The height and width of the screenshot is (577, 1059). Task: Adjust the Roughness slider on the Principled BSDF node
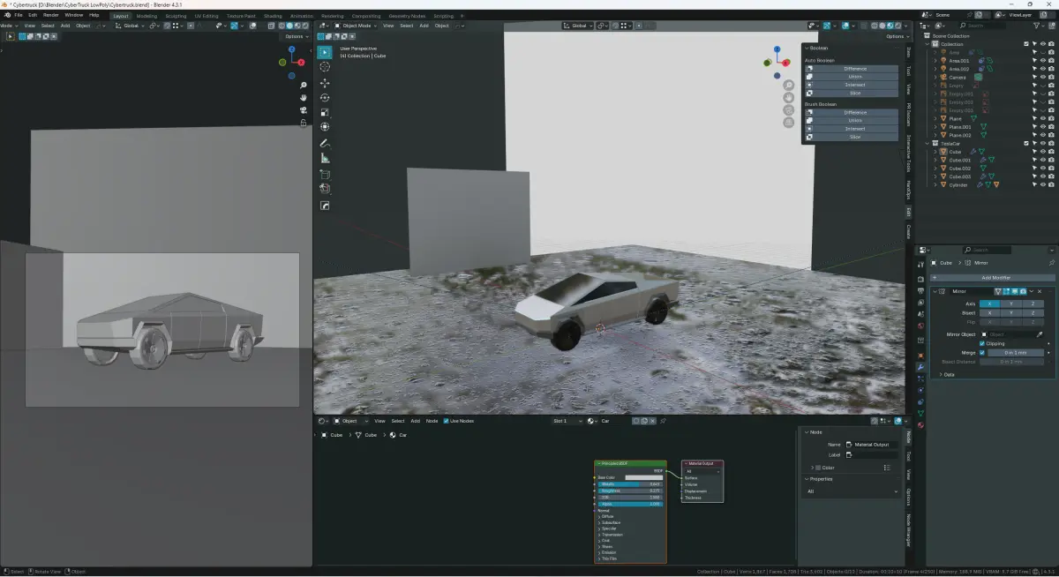click(x=630, y=491)
